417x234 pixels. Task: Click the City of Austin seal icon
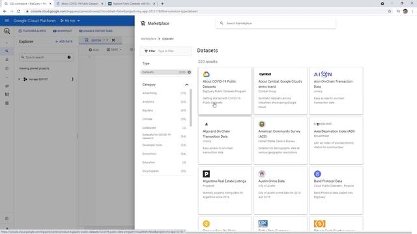(x=262, y=174)
